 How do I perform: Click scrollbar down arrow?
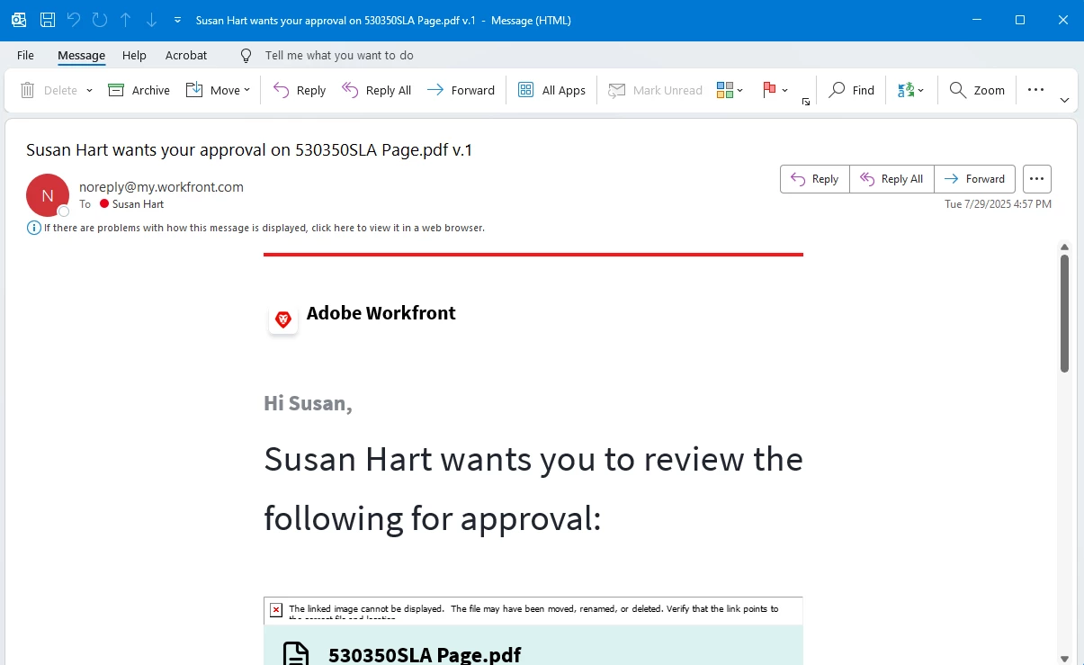[x=1064, y=658]
